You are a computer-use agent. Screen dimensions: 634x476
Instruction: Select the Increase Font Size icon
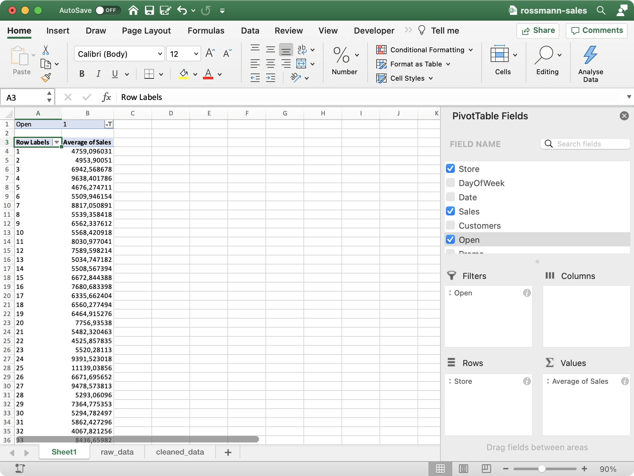pyautogui.click(x=210, y=53)
